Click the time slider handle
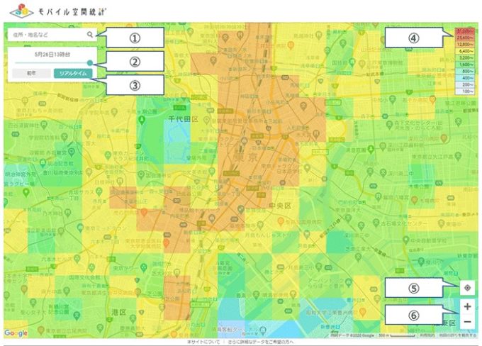The height and width of the screenshot is (346, 482). 89,63
